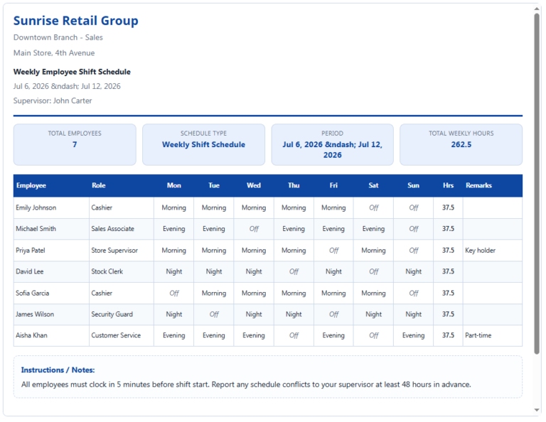The image size is (546, 422).
Task: Click the Role column header
Action: click(x=99, y=185)
